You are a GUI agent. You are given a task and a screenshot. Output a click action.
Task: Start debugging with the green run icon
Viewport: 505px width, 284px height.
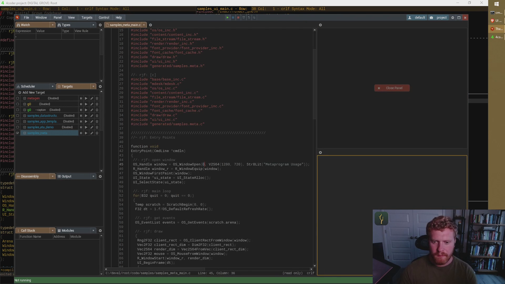tap(228, 18)
